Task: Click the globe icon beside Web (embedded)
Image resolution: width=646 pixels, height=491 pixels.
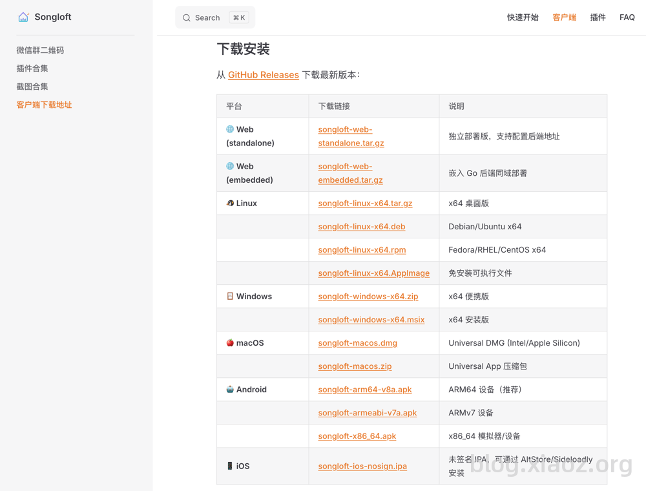Action: tap(230, 166)
